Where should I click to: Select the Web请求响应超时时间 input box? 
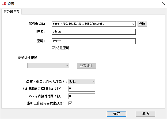[82, 89]
